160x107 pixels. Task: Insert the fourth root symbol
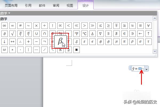point(29,34)
